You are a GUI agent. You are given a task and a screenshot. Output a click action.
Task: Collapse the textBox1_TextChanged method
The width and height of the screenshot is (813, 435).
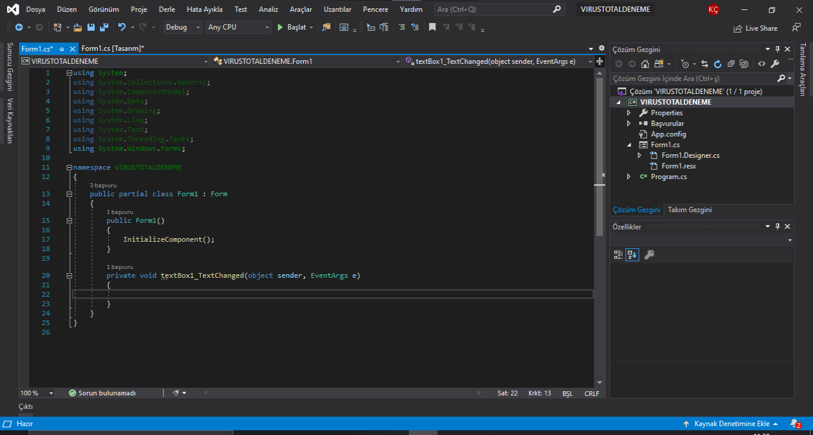(69, 275)
